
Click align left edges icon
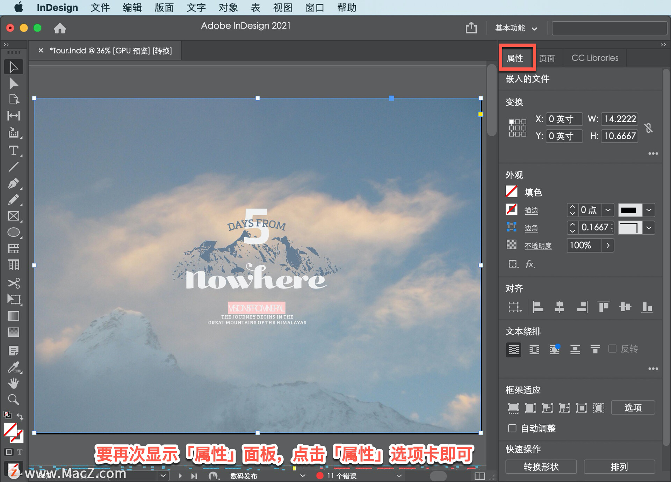[537, 307]
